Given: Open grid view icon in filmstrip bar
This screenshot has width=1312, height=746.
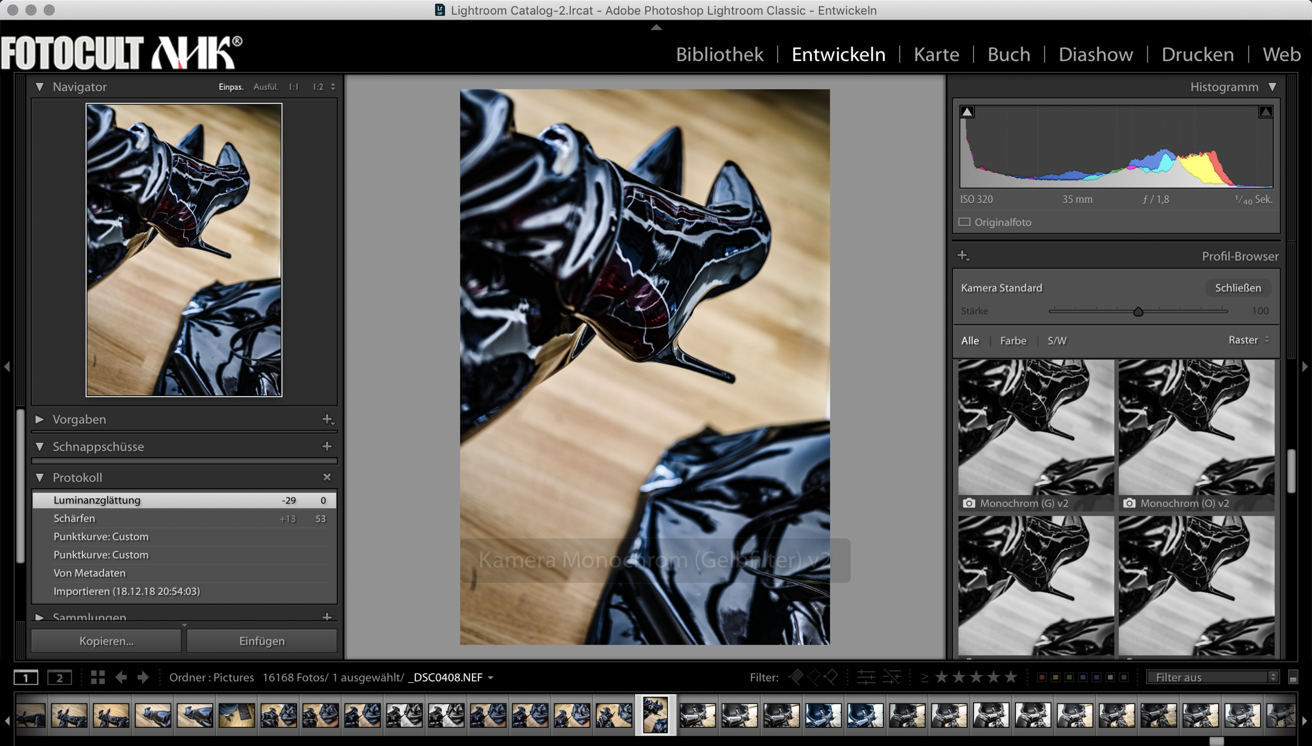Looking at the screenshot, I should point(98,677).
